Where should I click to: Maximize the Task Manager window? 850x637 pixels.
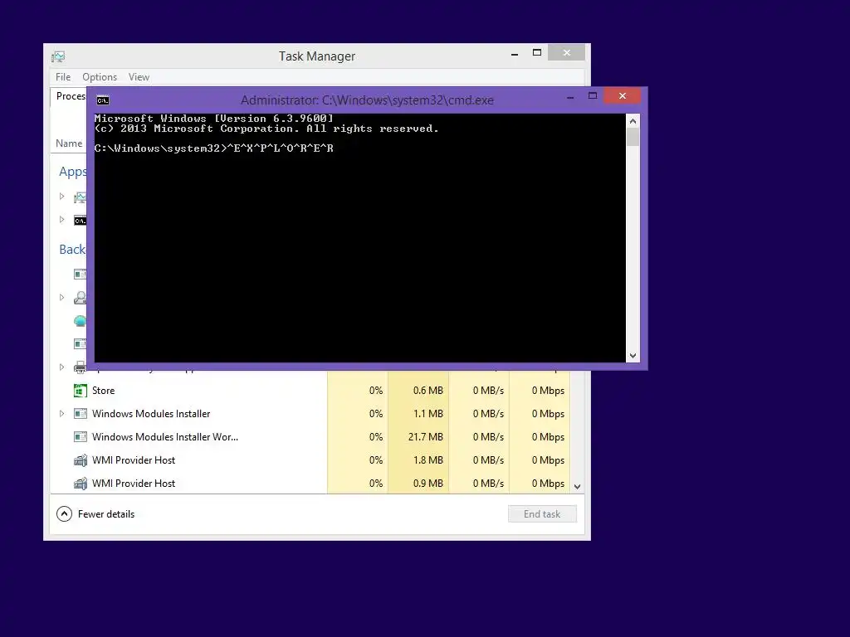tap(537, 52)
